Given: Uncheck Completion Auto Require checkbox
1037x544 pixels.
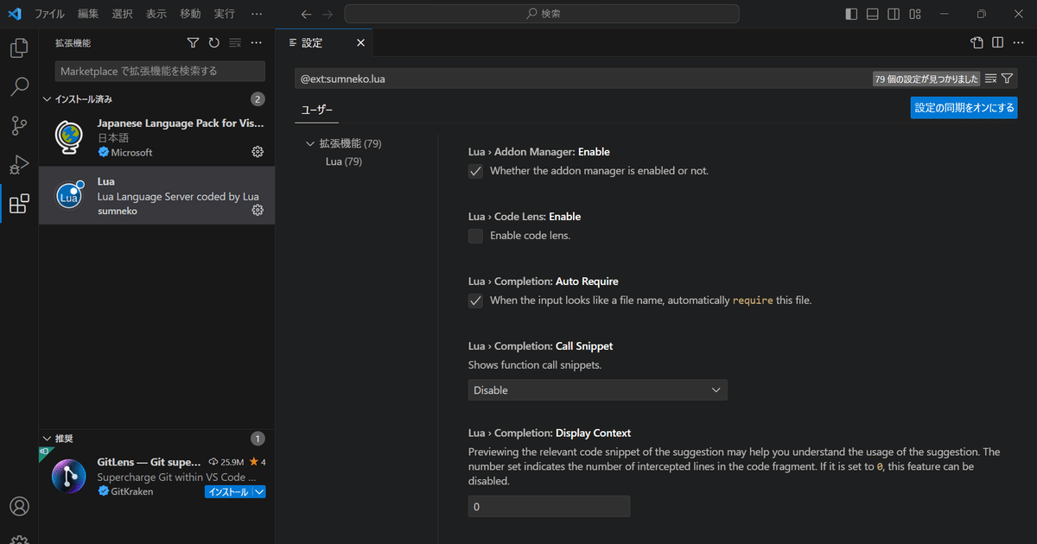Looking at the screenshot, I should 475,300.
